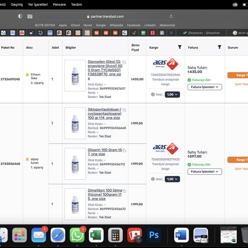This screenshot has height=248, width=248.
Task: Open Mail from the Dock
Action: pos(39,235)
